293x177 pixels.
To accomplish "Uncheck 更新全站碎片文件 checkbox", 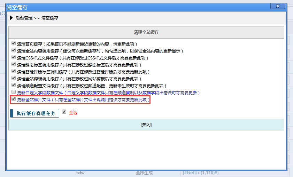I will point(14,99).
